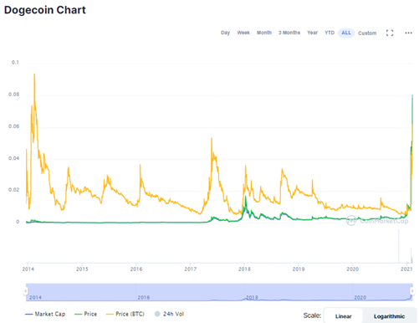Toggle the Market Cap series legend

pyautogui.click(x=45, y=314)
